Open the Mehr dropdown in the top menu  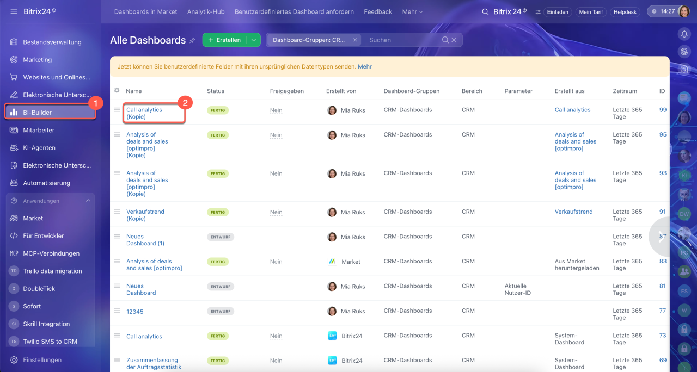(x=412, y=11)
